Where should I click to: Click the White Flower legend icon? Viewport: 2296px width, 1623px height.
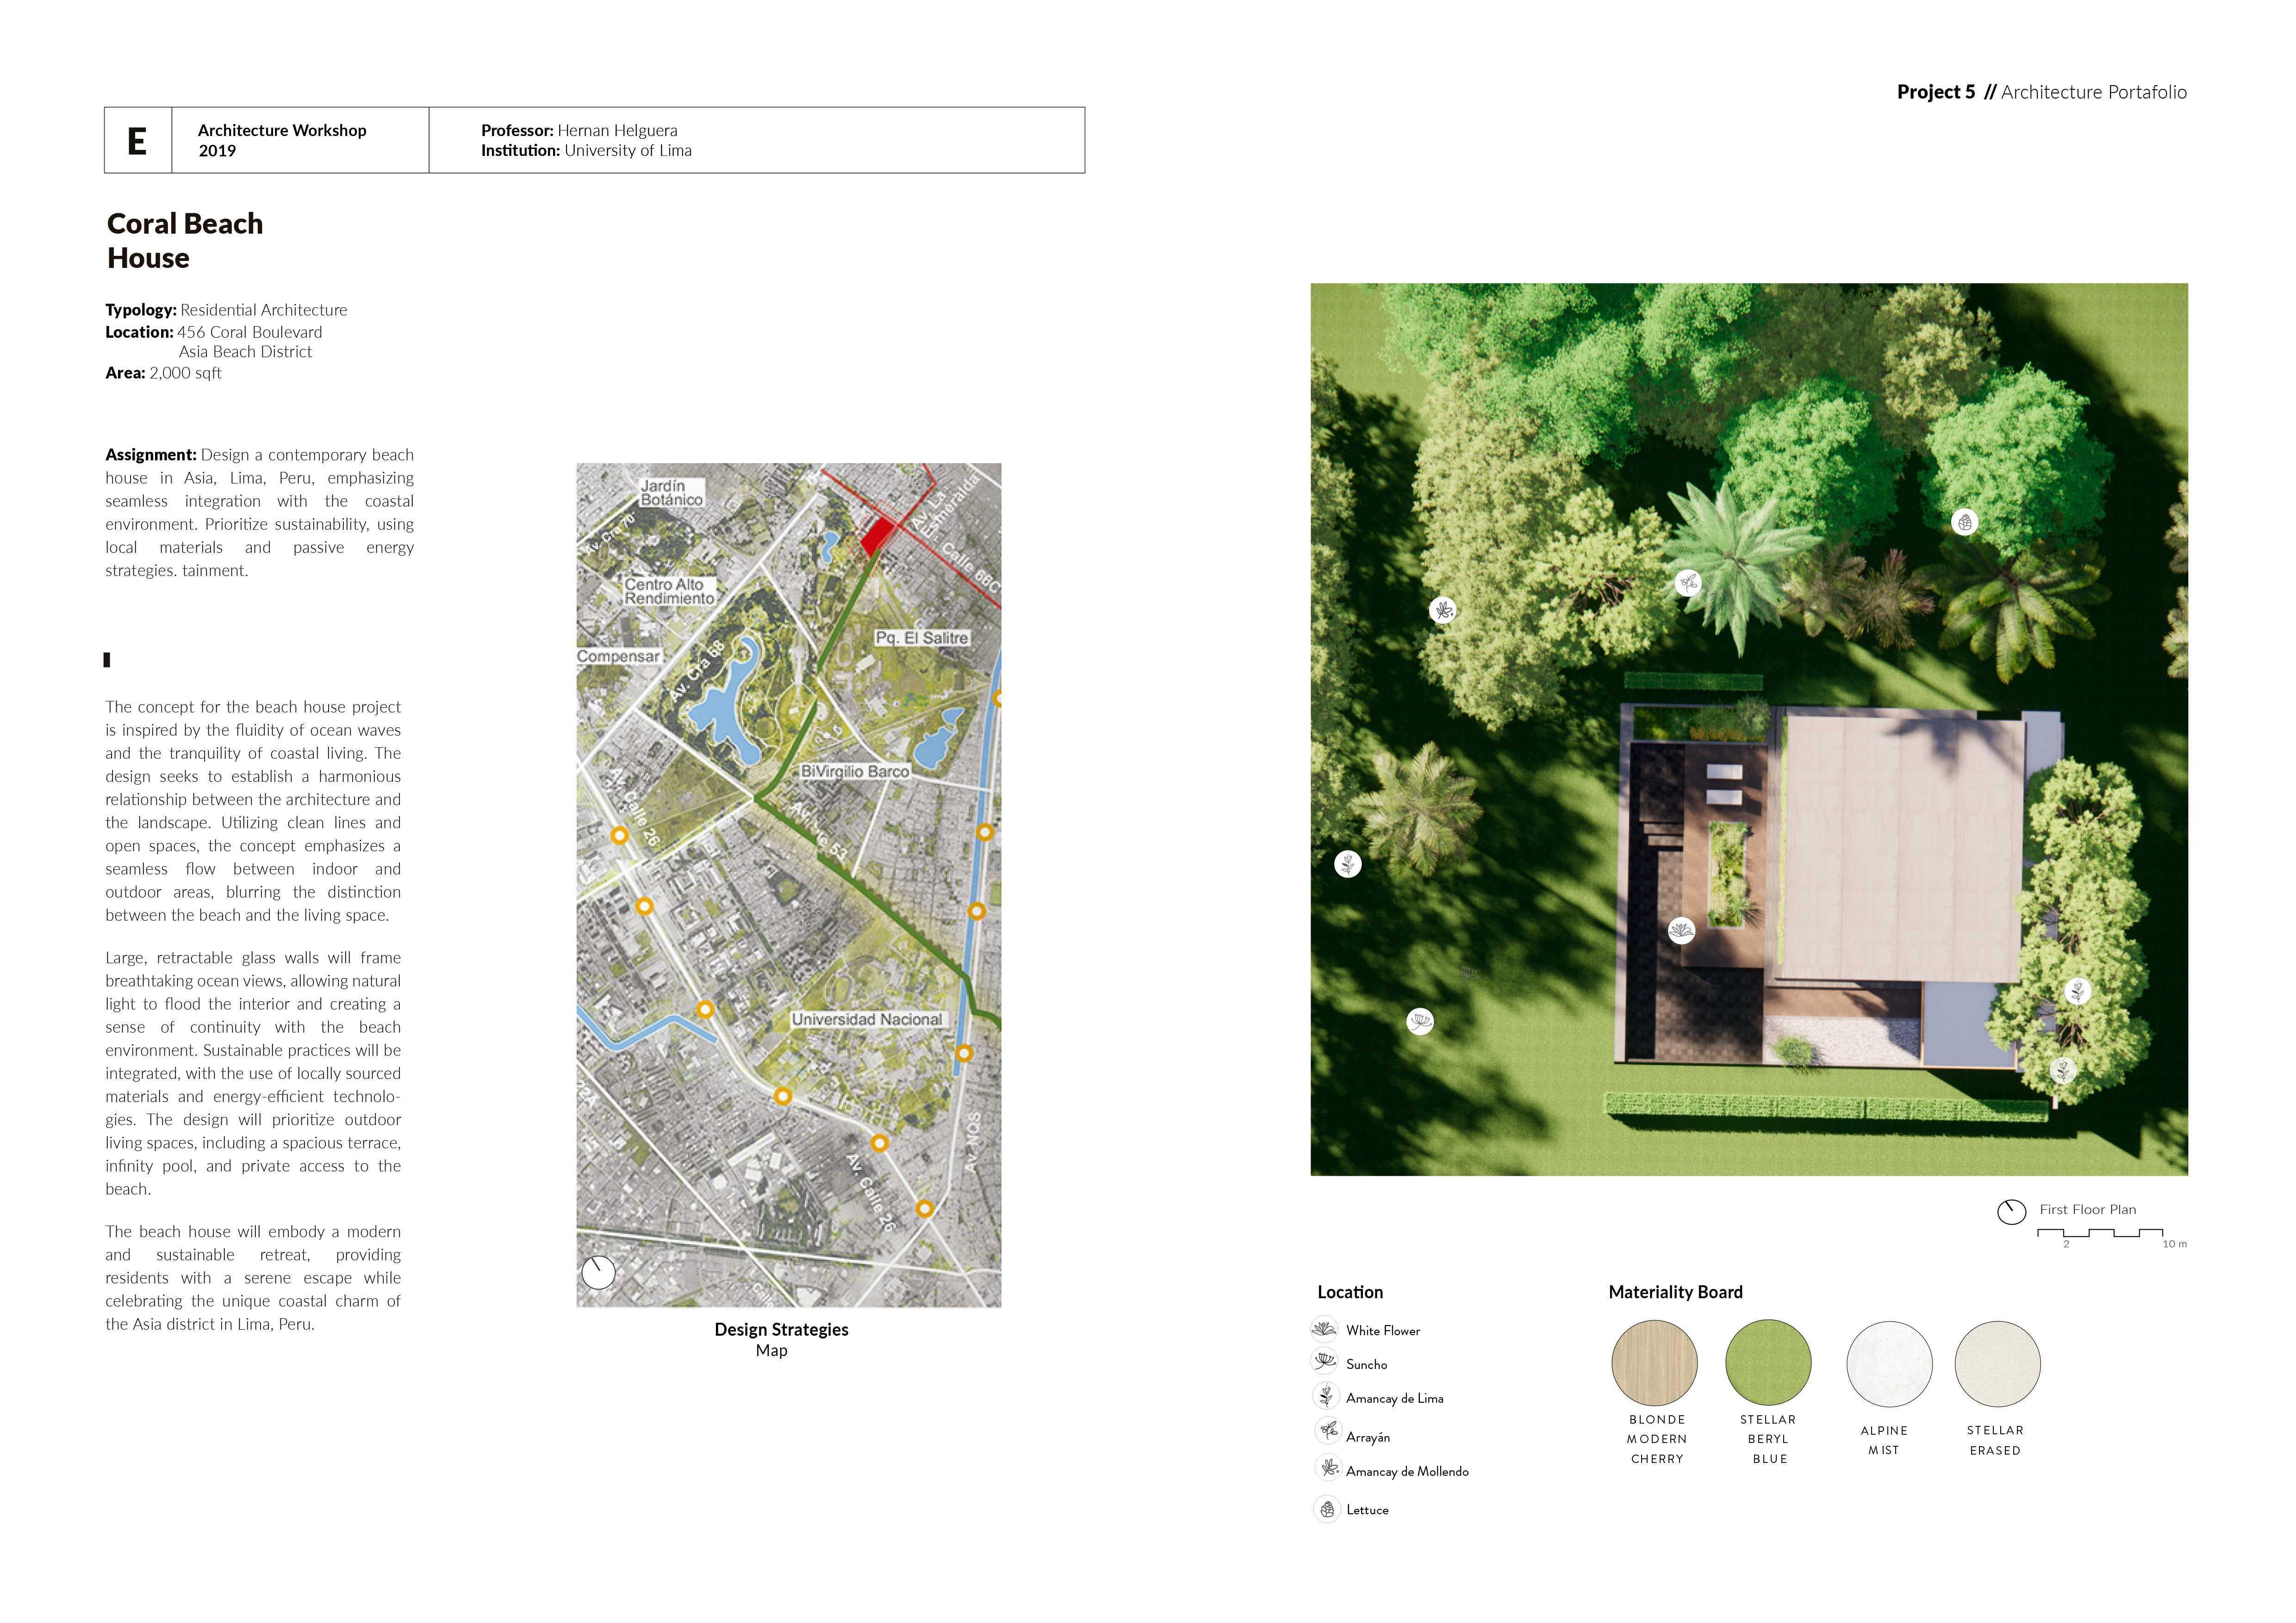click(1324, 1329)
